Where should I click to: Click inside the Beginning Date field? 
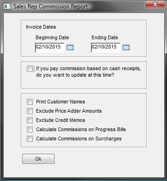click(x=49, y=48)
